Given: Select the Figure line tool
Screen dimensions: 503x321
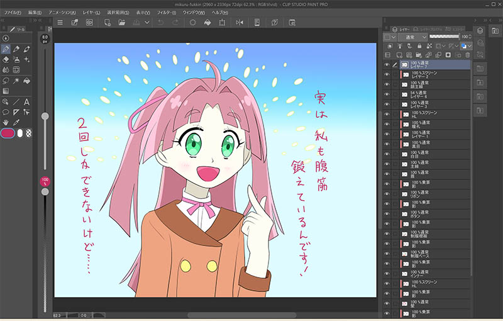Looking at the screenshot, I should click(x=16, y=102).
